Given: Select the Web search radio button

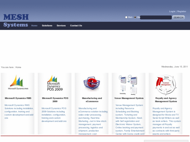Looking at the screenshot, I should point(126,17).
